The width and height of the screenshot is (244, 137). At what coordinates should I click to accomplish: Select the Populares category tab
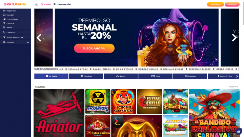tap(86, 76)
